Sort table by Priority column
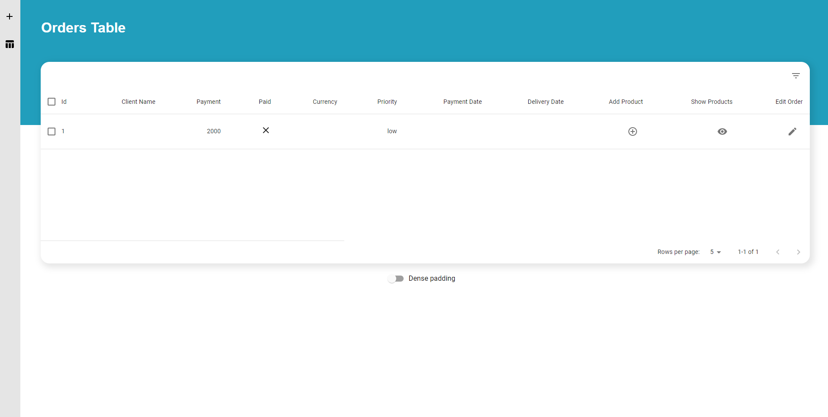 pyautogui.click(x=387, y=102)
